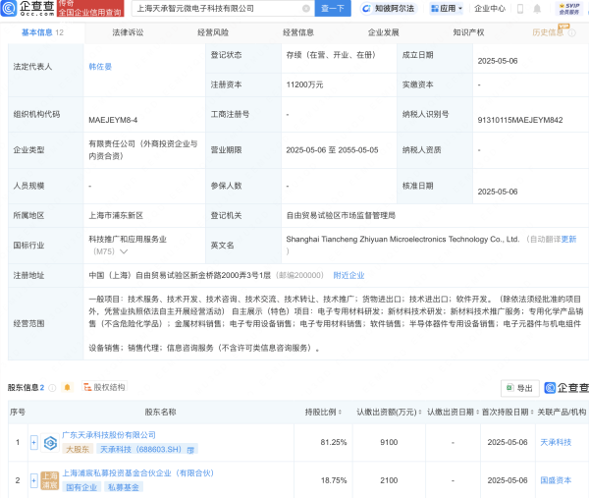
Task: Switch to 企业发展 tab
Action: [x=383, y=32]
